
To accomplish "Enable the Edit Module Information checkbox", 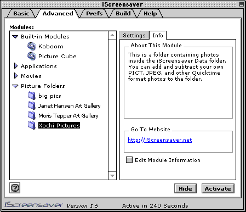I will coord(129,160).
